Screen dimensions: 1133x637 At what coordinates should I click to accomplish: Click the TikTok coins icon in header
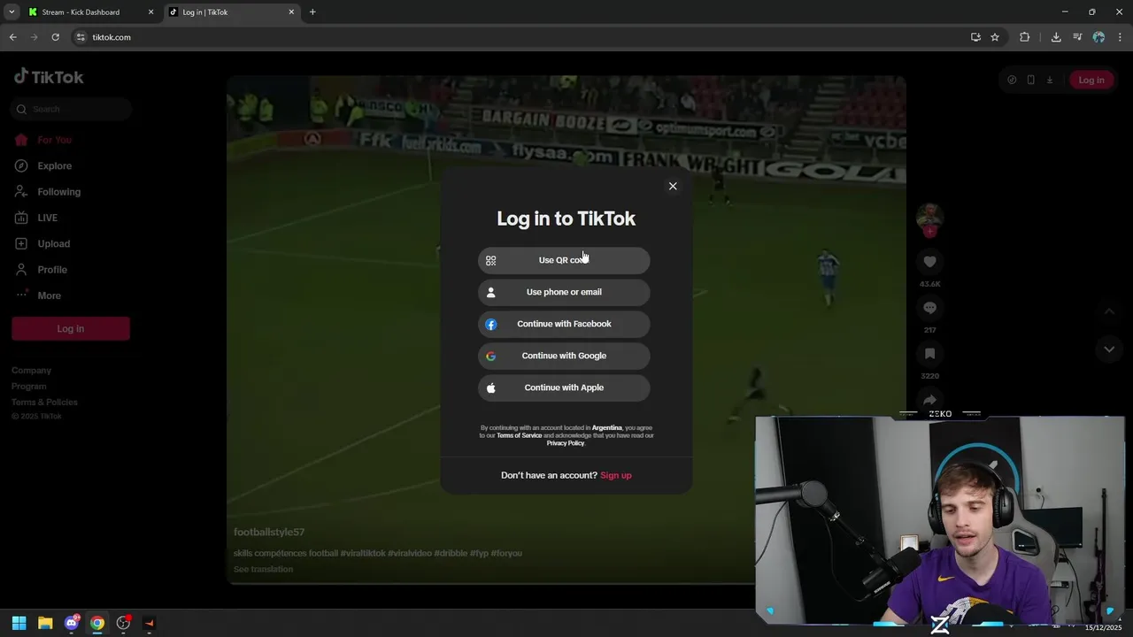click(x=1012, y=80)
